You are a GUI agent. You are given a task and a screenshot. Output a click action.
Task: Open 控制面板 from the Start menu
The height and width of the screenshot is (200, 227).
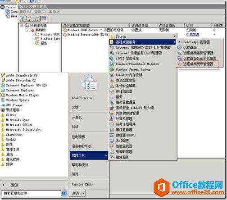78,137
